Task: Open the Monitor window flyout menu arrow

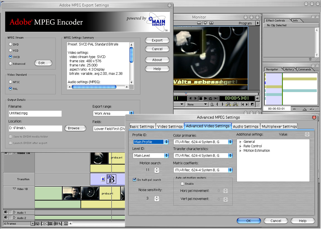Action: click(x=258, y=23)
